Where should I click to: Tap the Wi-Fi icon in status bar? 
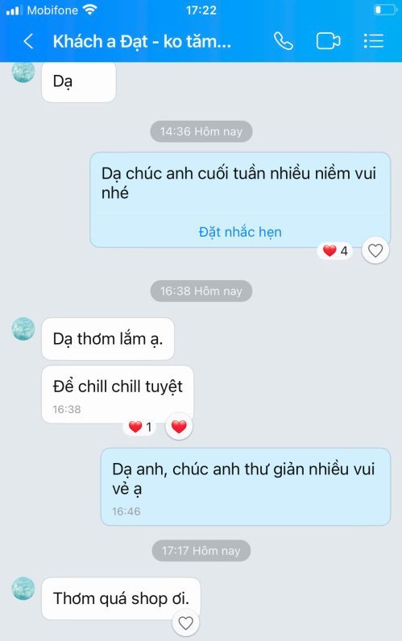(89, 10)
